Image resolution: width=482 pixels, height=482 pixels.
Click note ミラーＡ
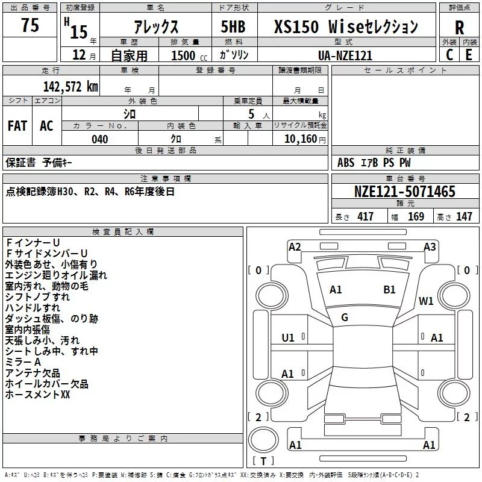[x=23, y=362]
